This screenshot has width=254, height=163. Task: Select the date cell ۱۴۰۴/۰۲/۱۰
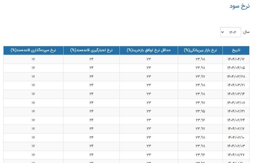pos(236,137)
